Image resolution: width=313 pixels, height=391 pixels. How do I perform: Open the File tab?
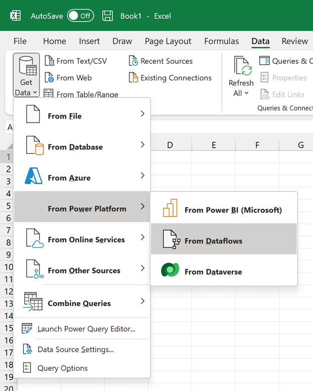(x=20, y=41)
